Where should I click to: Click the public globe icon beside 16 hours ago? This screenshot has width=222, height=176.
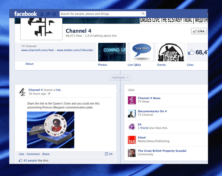(49, 94)
